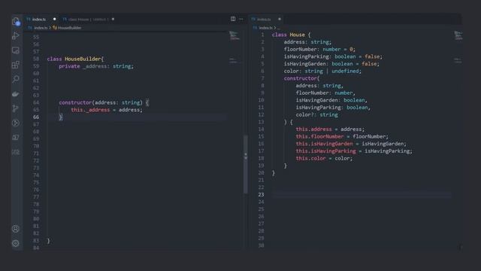Close the unsaved index.ts tab in left editor
Screen dimensions: 481x271
tap(55, 19)
